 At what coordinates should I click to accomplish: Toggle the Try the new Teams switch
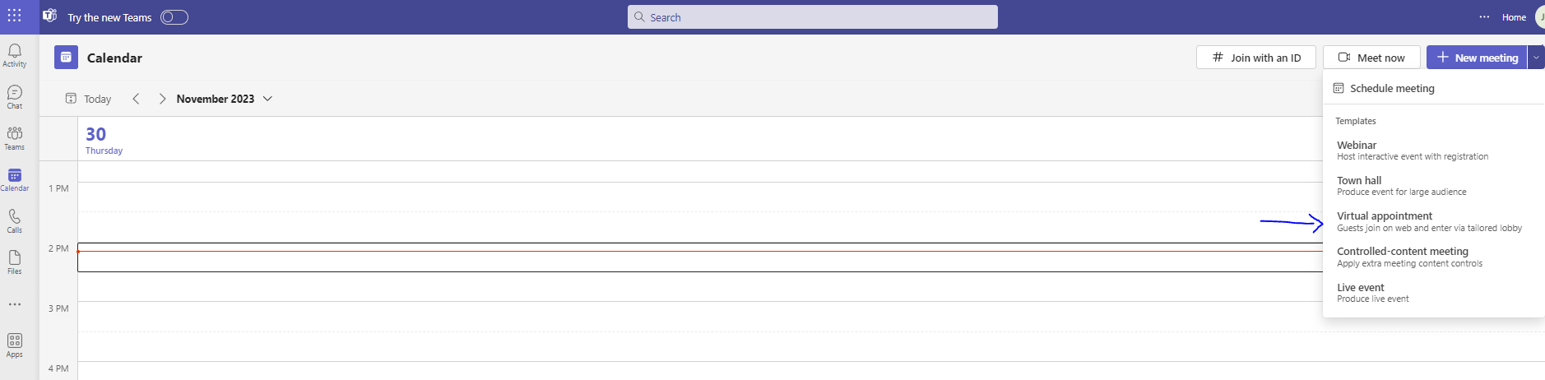174,17
